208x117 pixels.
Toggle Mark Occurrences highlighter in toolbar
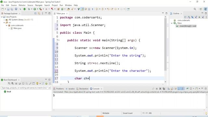pos(82,9)
